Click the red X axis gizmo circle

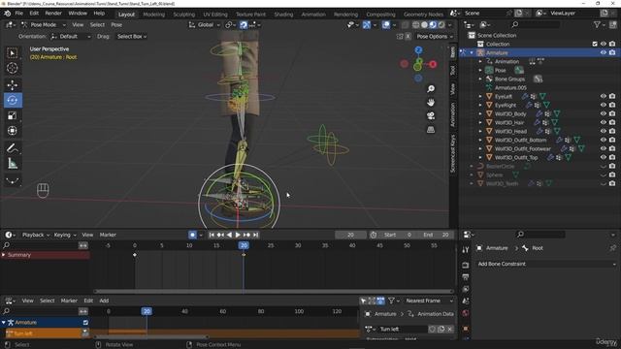point(433,64)
